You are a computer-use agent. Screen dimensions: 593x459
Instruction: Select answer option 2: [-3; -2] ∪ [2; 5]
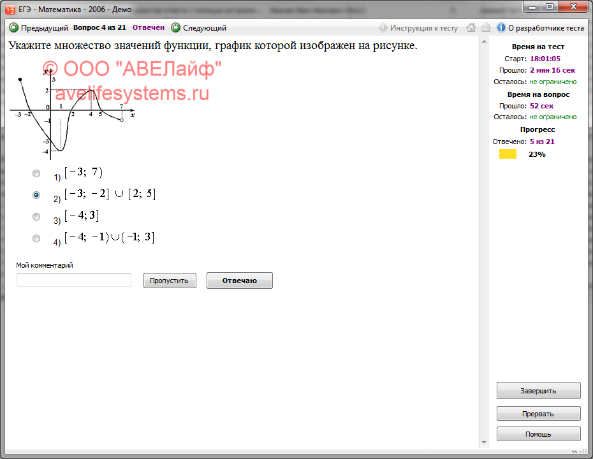coord(36,195)
